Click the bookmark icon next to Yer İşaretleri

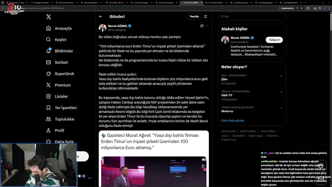[49, 108]
